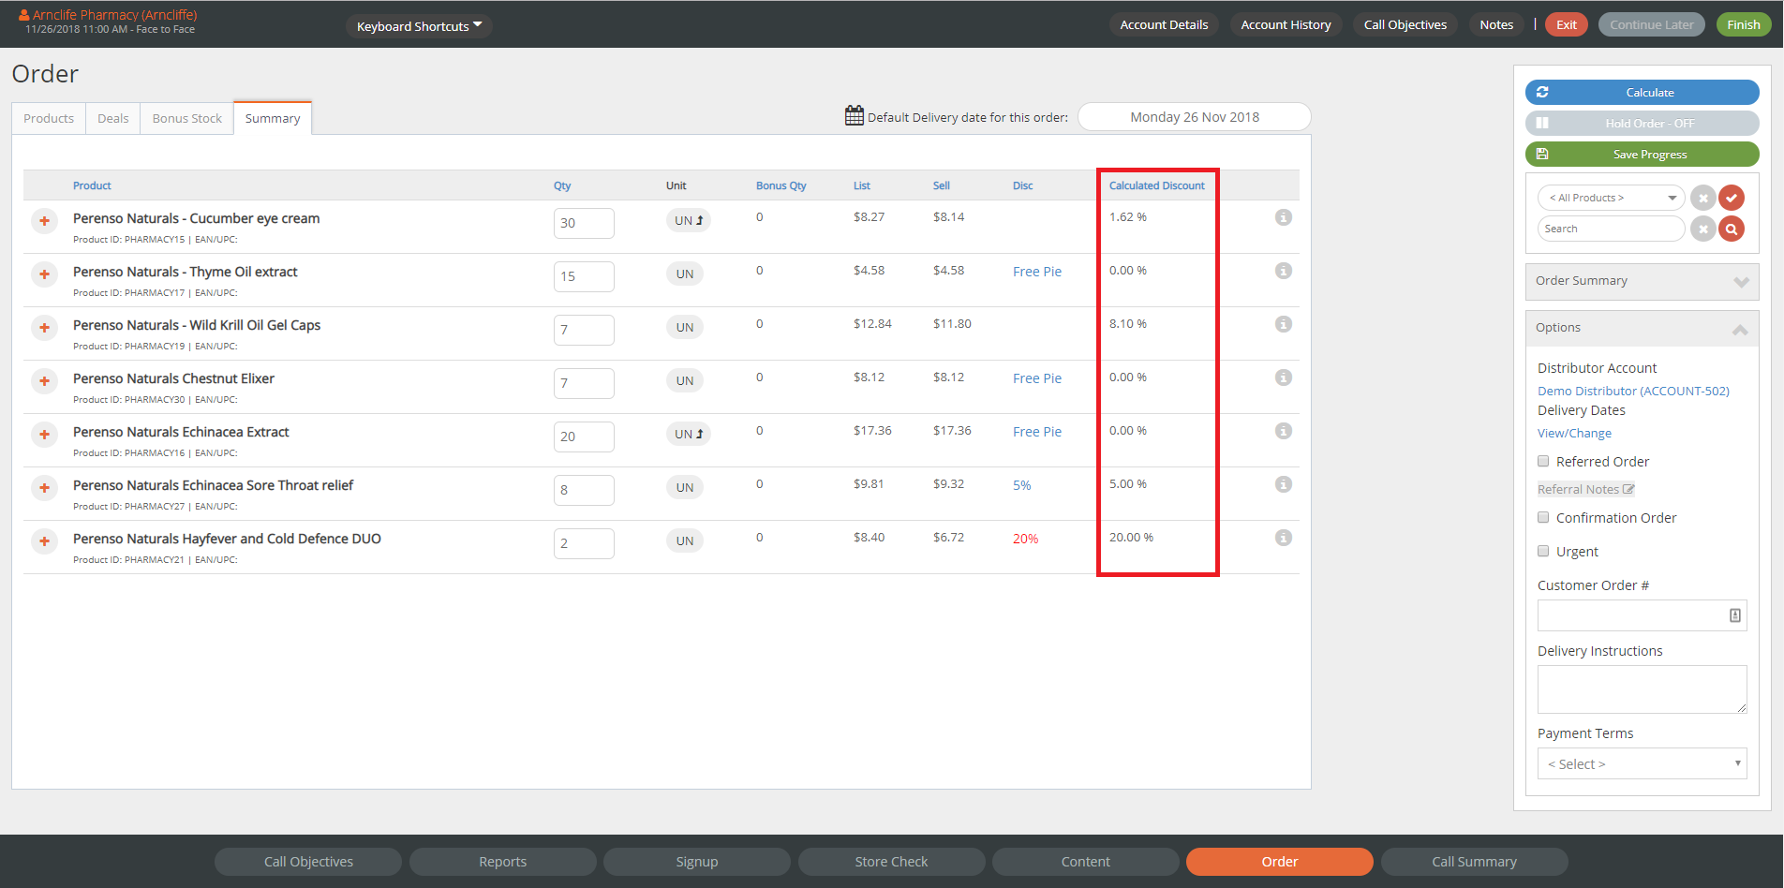Click the calendar icon beside delivery date
This screenshot has width=1784, height=888.
click(x=854, y=115)
